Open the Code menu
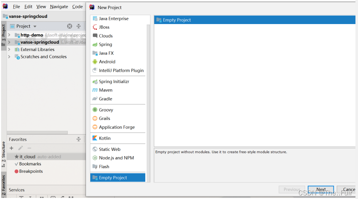Screen dimensions: 358x199 [78, 7]
